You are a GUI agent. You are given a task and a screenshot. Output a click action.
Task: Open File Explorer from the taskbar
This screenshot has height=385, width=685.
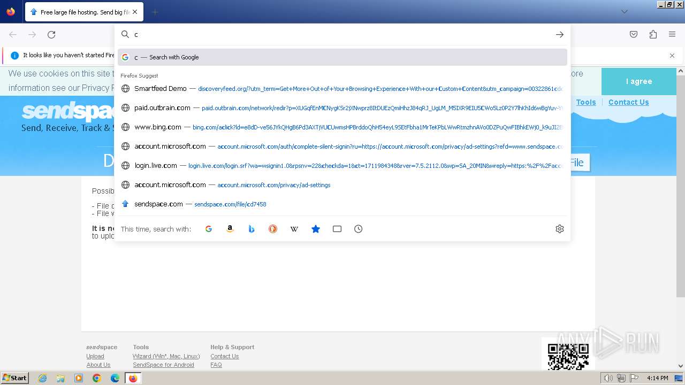[x=60, y=378]
